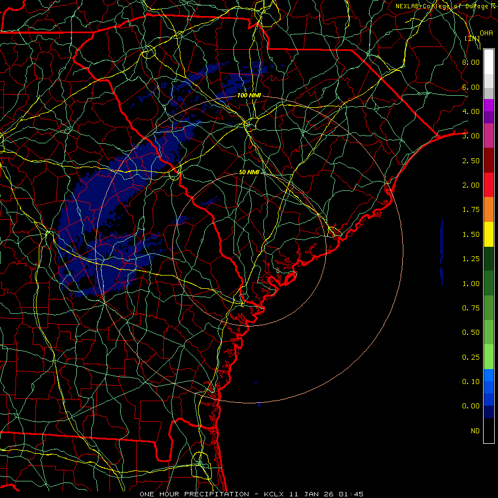Click the 8.00 scale value
The height and width of the screenshot is (498, 498).
(x=471, y=62)
